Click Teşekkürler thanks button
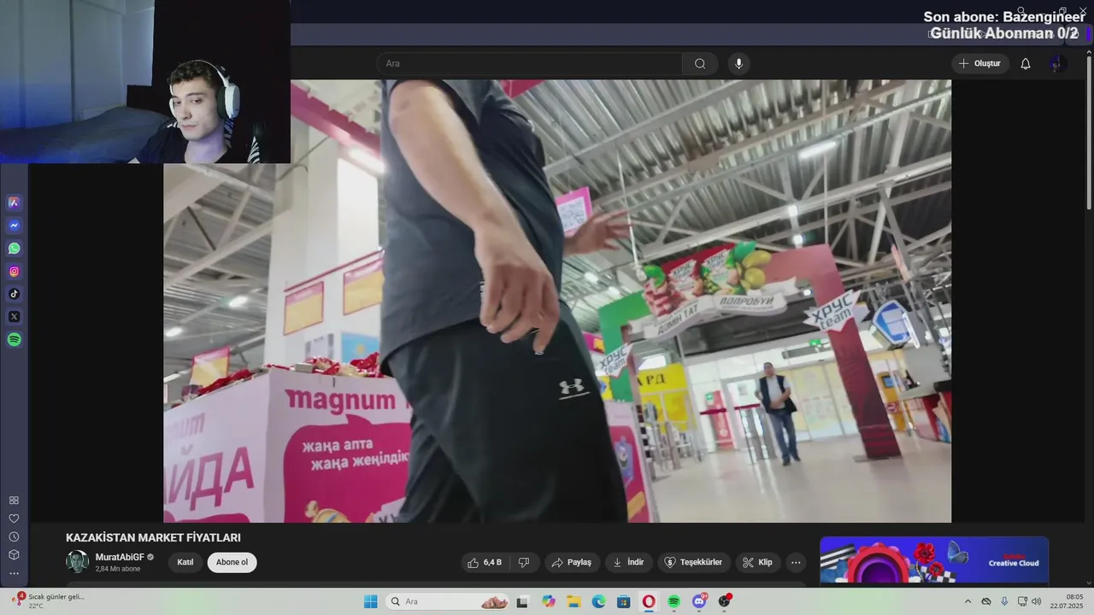 [694, 562]
